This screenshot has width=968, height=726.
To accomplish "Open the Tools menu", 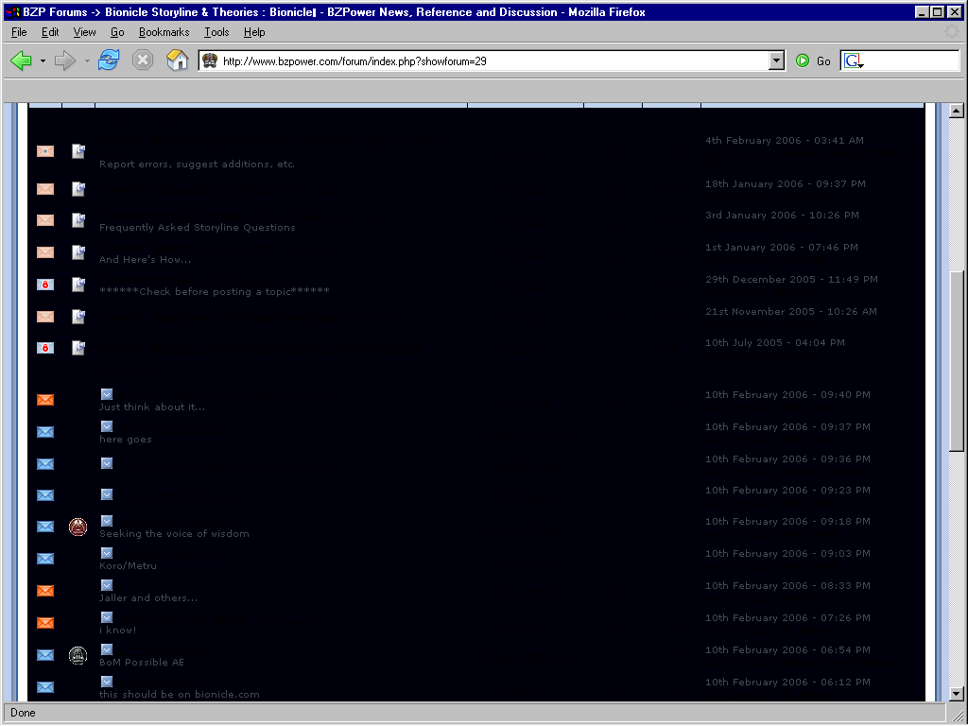I will click(216, 32).
